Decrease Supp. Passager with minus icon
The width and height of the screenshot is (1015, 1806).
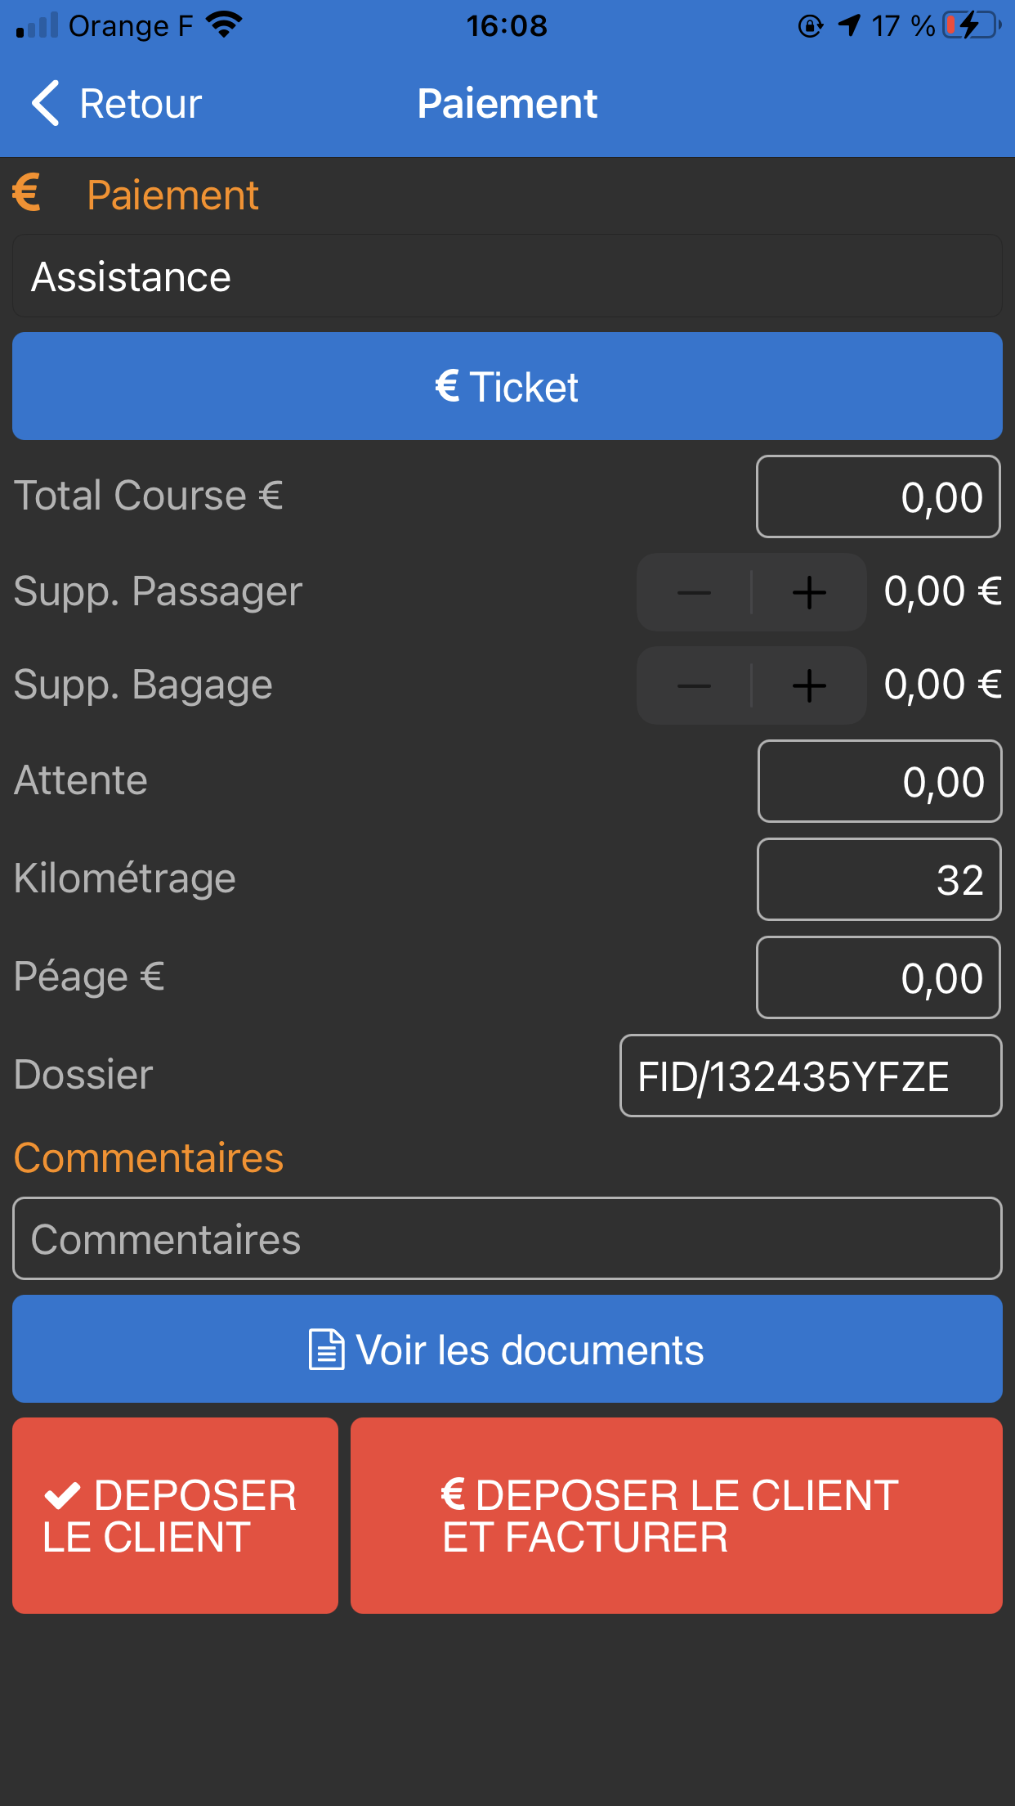coord(694,592)
